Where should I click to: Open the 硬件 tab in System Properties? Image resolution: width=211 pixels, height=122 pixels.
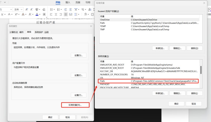click(x=21, y=32)
